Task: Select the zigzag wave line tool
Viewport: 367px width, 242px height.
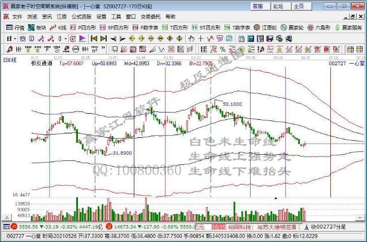Action: coord(161,49)
